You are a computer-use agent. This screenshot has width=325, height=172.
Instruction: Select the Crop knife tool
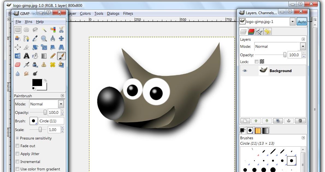26,47
